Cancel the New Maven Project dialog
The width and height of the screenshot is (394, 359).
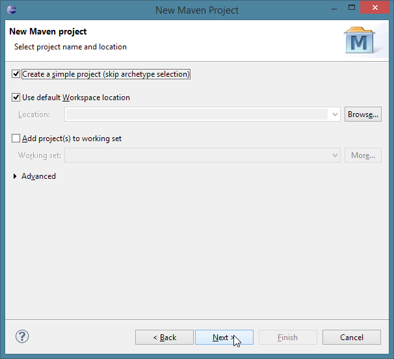(x=352, y=337)
